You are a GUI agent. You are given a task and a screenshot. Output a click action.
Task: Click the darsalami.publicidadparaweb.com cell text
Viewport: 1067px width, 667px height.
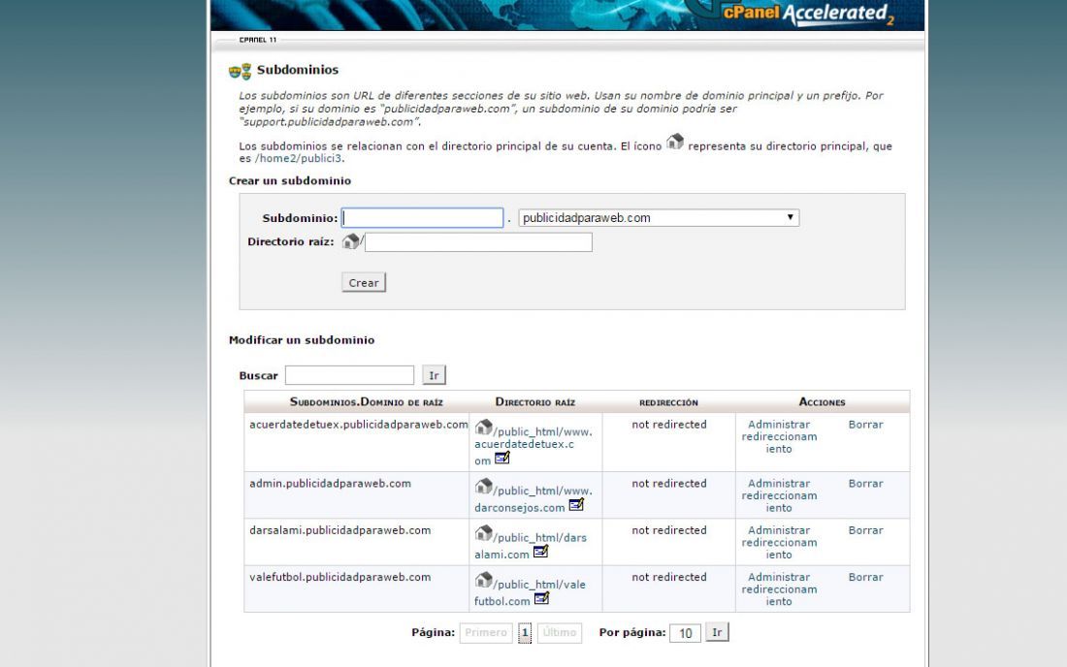(339, 530)
